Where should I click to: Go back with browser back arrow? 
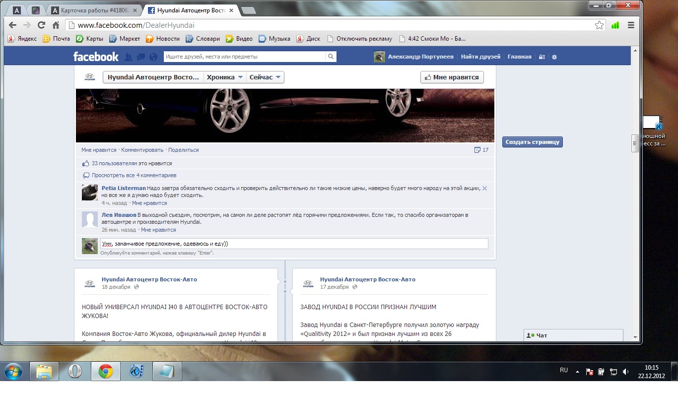pyautogui.click(x=13, y=25)
